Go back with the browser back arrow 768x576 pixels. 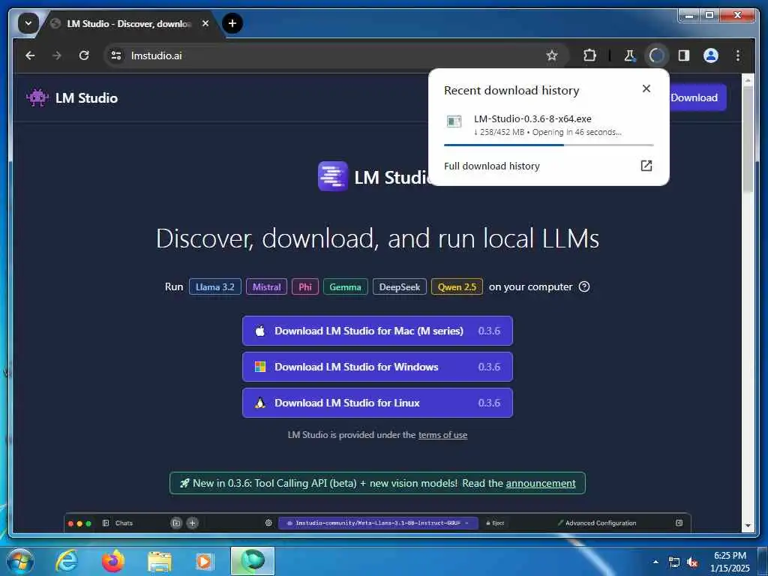pyautogui.click(x=30, y=55)
